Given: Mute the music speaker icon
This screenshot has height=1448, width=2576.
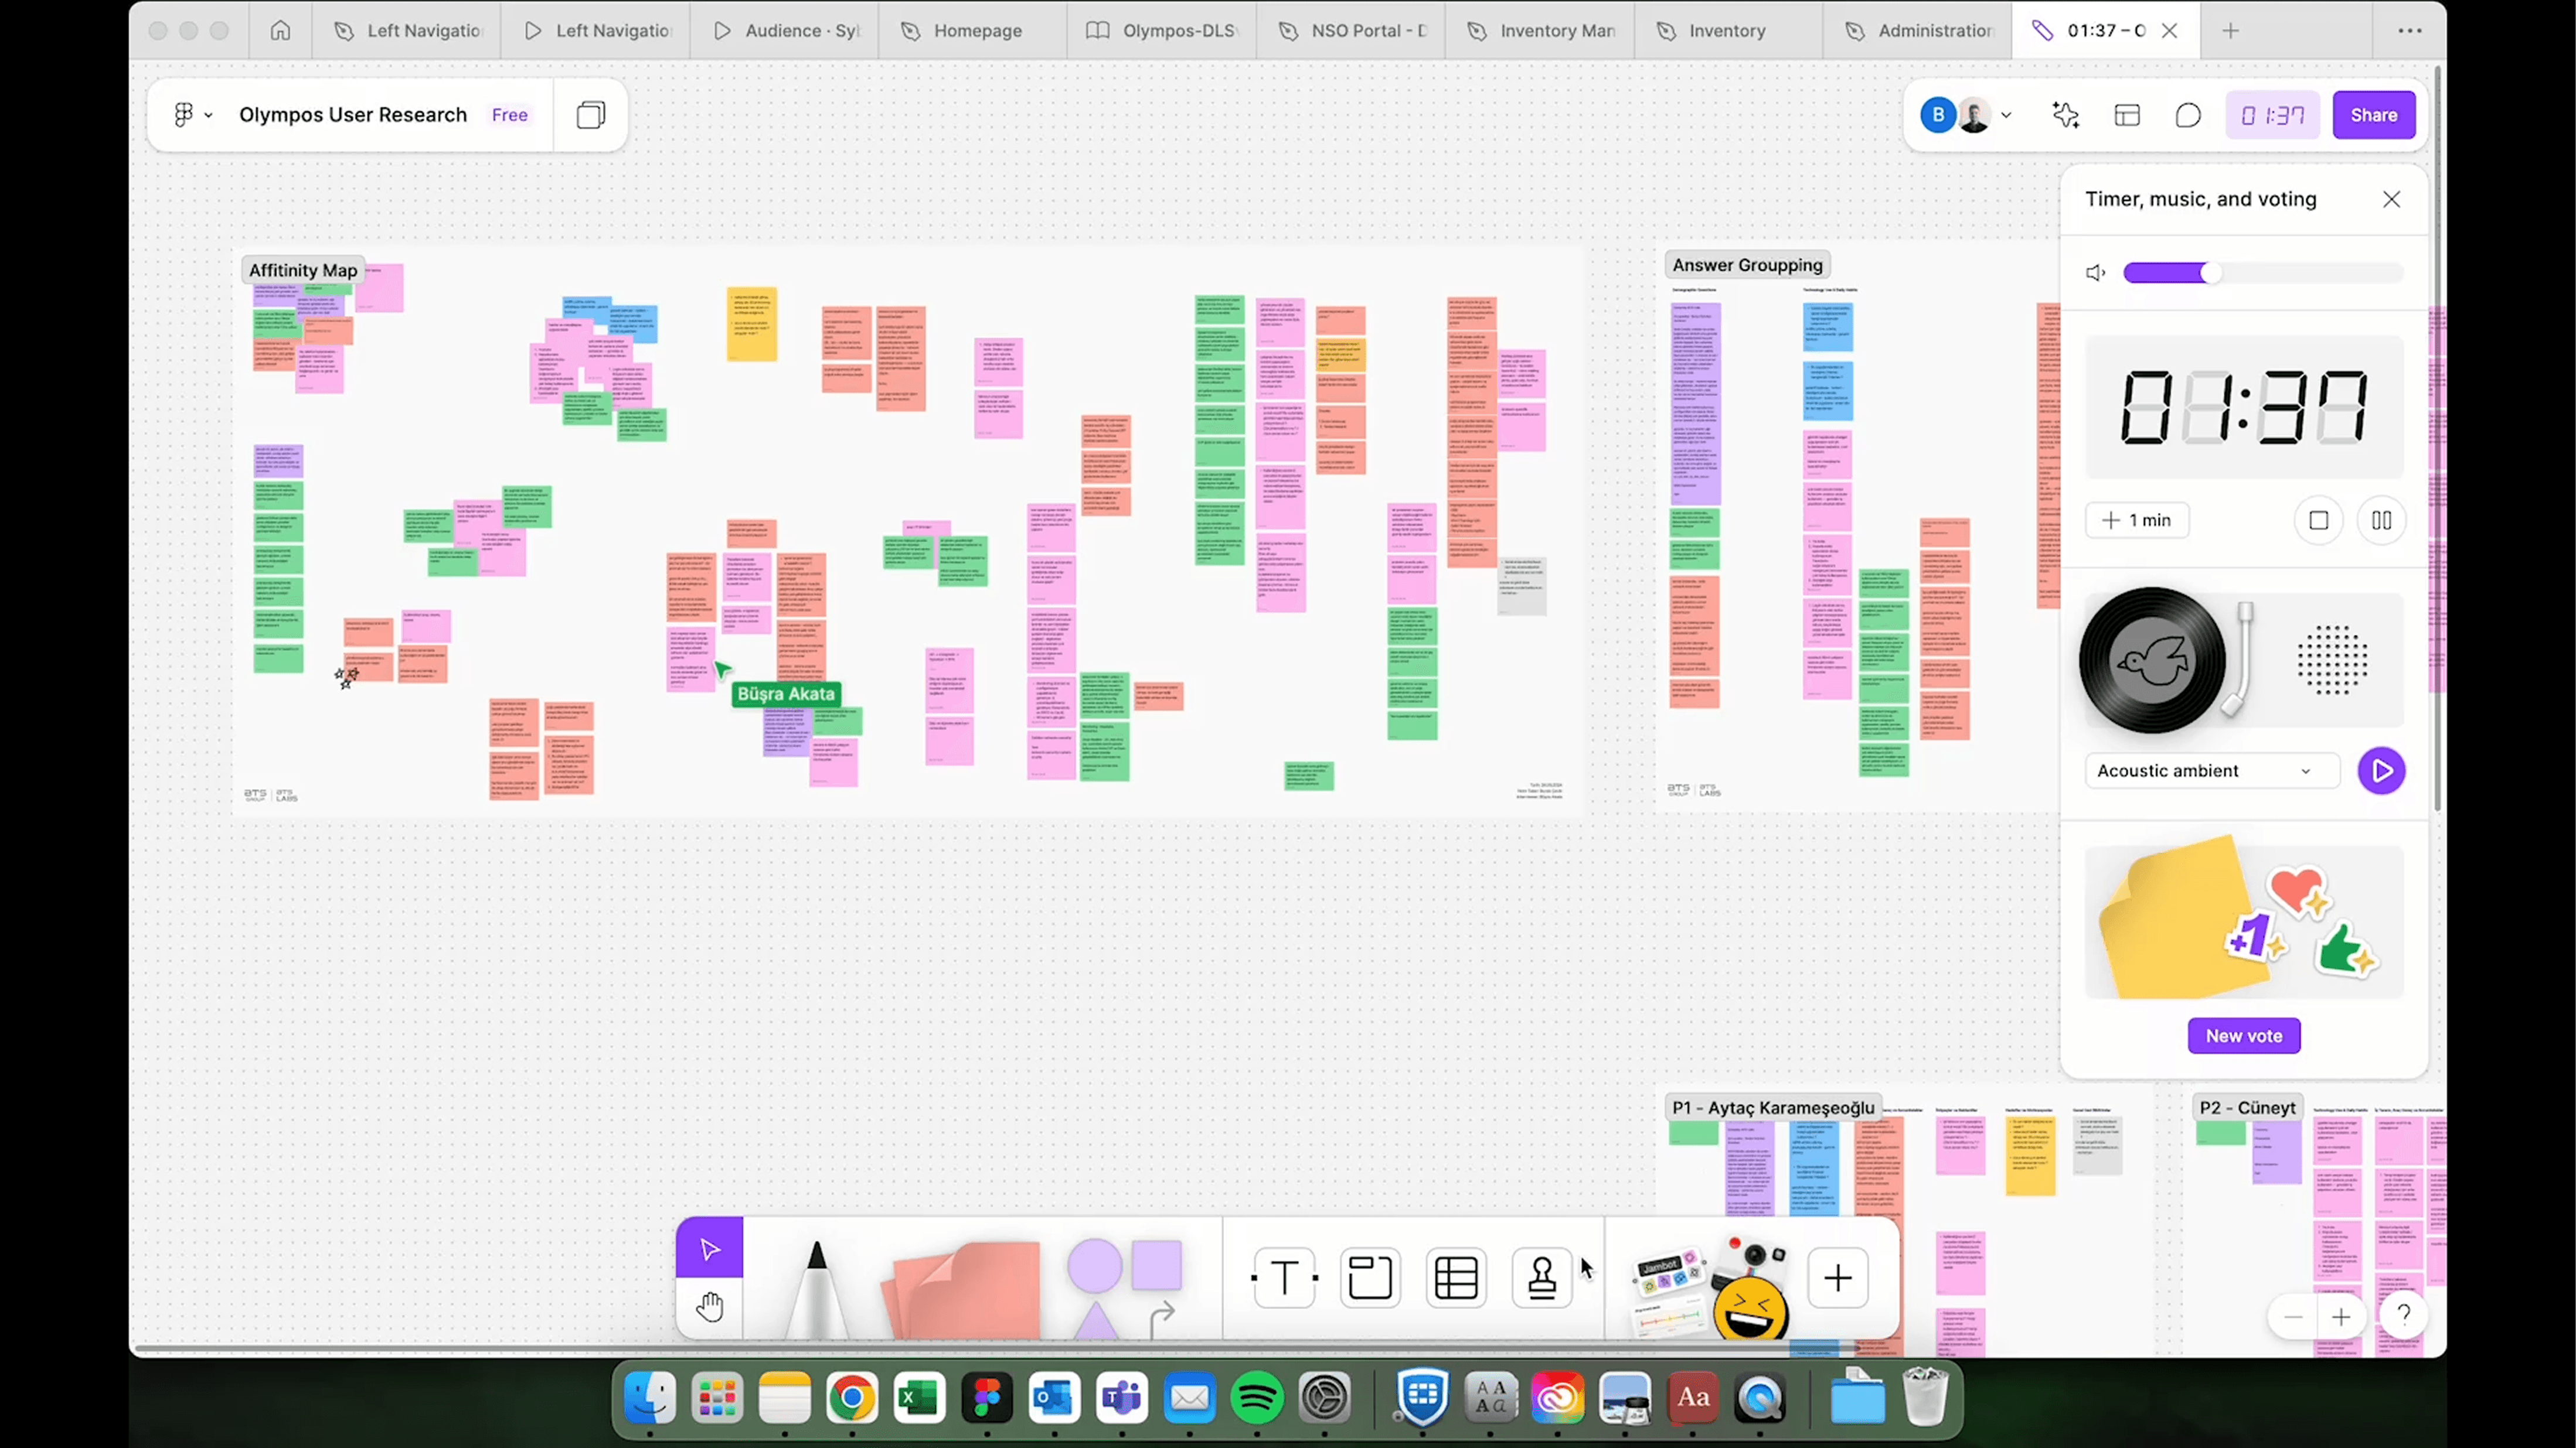Looking at the screenshot, I should pyautogui.click(x=2095, y=273).
